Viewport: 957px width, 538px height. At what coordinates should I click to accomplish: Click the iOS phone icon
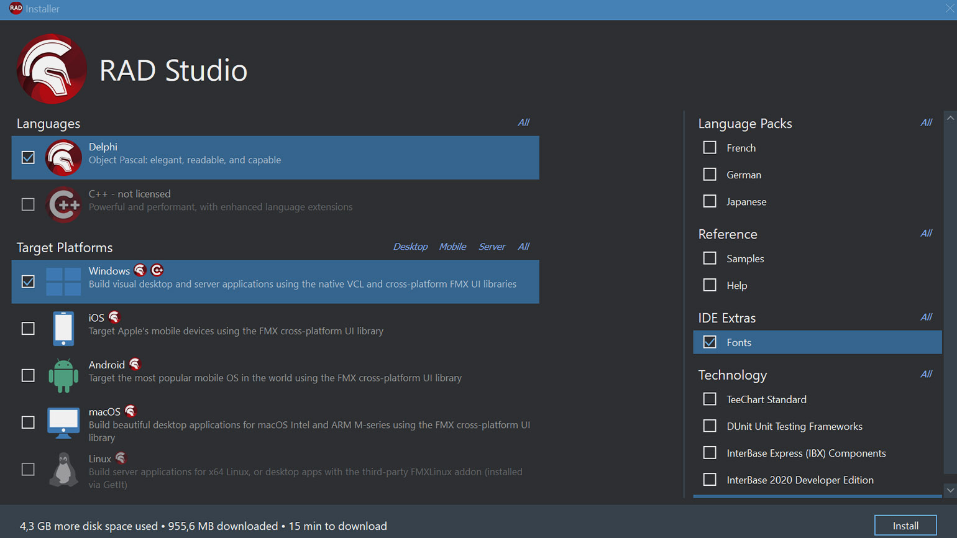click(x=63, y=329)
